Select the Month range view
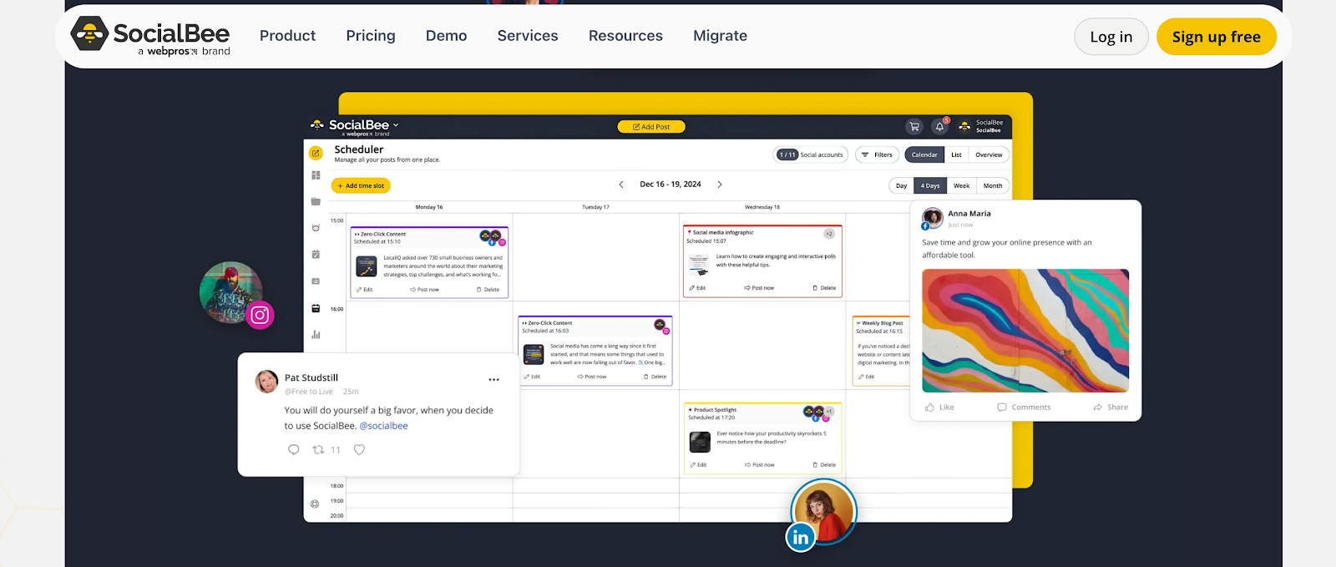 (x=993, y=185)
